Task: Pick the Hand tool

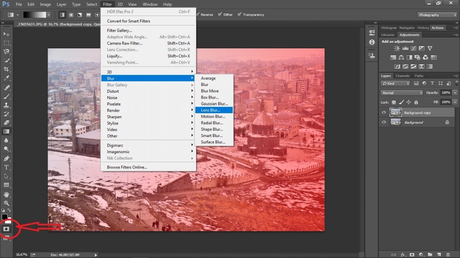Action: [7, 194]
